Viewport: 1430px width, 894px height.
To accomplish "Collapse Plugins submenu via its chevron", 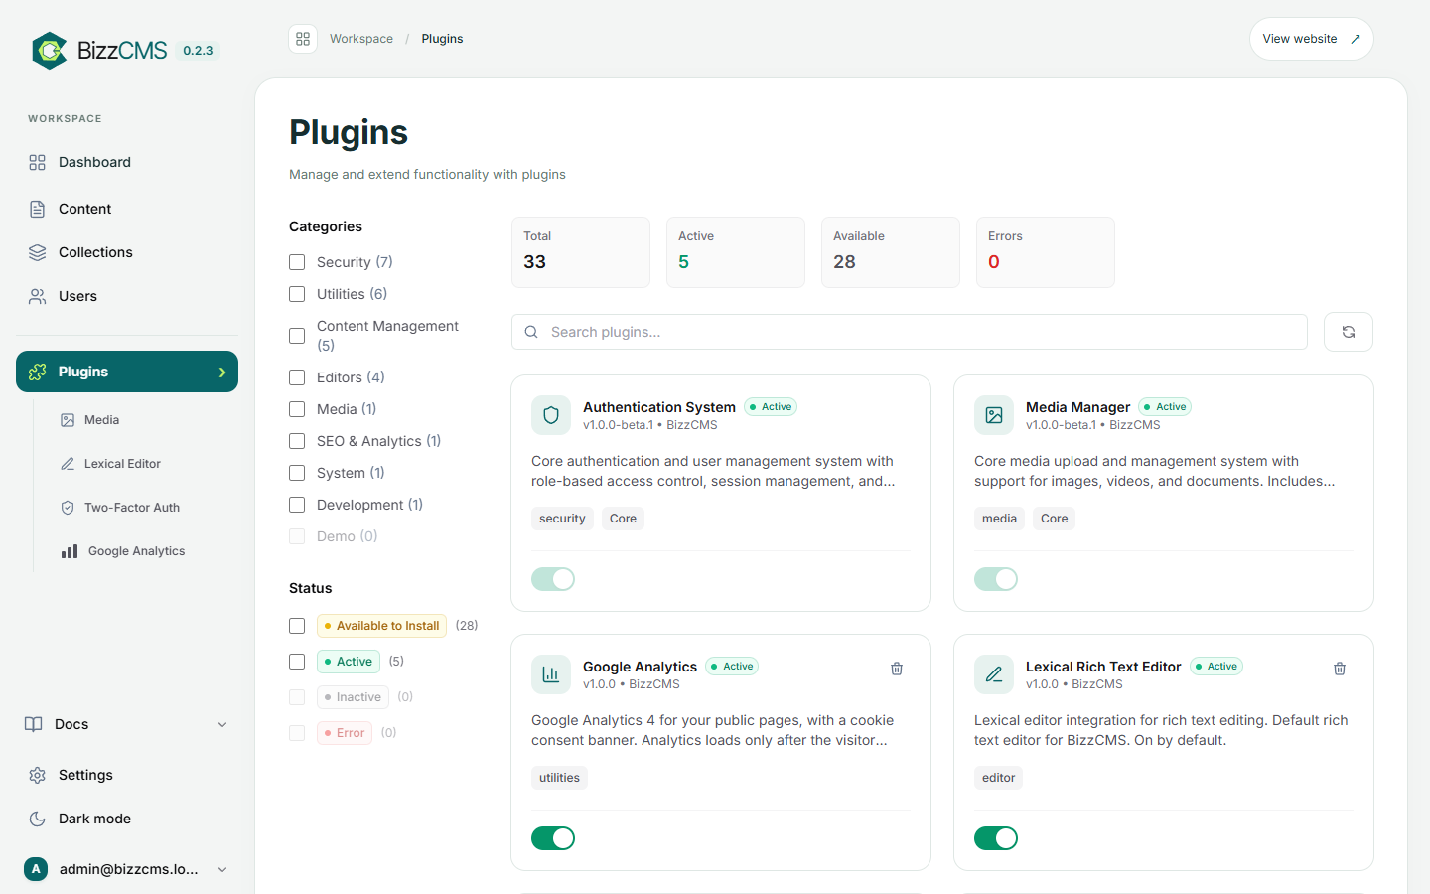I will pos(222,372).
